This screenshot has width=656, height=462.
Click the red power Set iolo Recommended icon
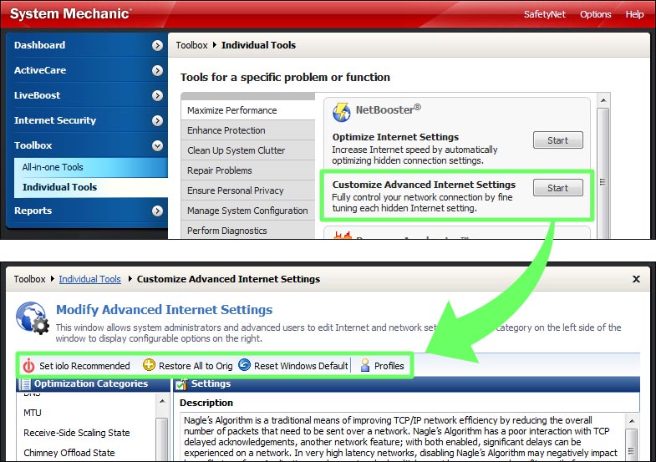coord(28,366)
